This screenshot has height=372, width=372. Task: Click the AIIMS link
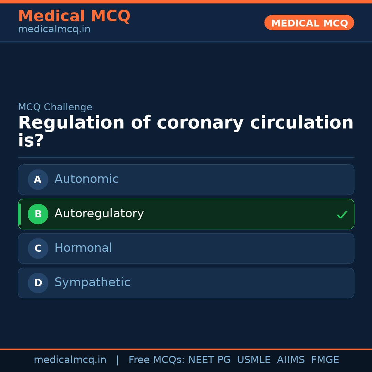(x=291, y=359)
